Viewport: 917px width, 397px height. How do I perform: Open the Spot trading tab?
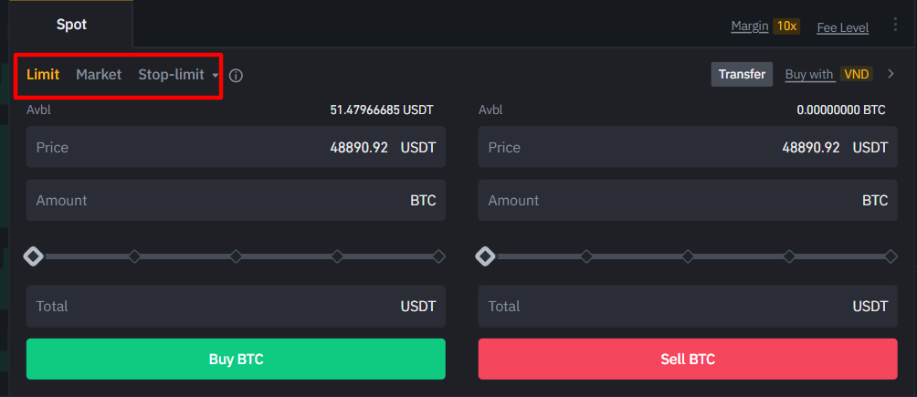point(71,25)
